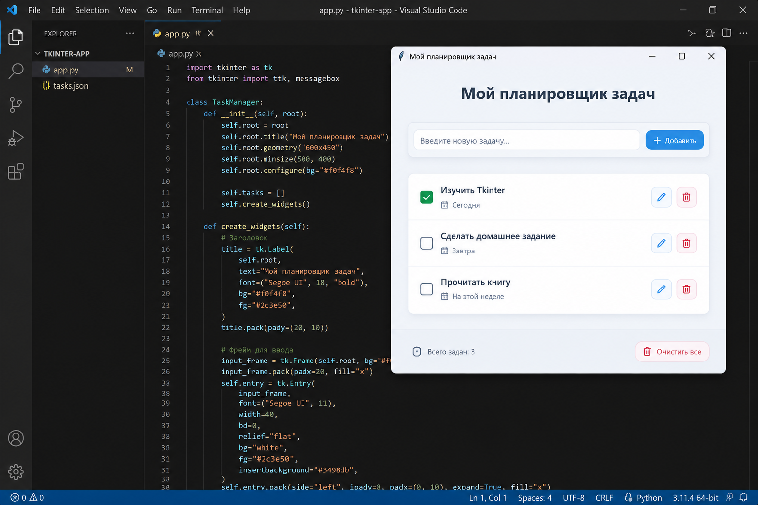Maximize the task planner window

coord(682,56)
